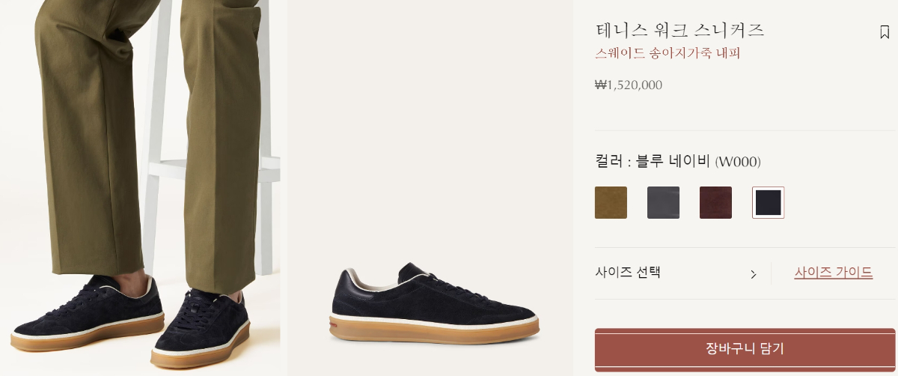898x376 pixels.
Task: Click the 장바구니 담기 button
Action: (x=745, y=349)
